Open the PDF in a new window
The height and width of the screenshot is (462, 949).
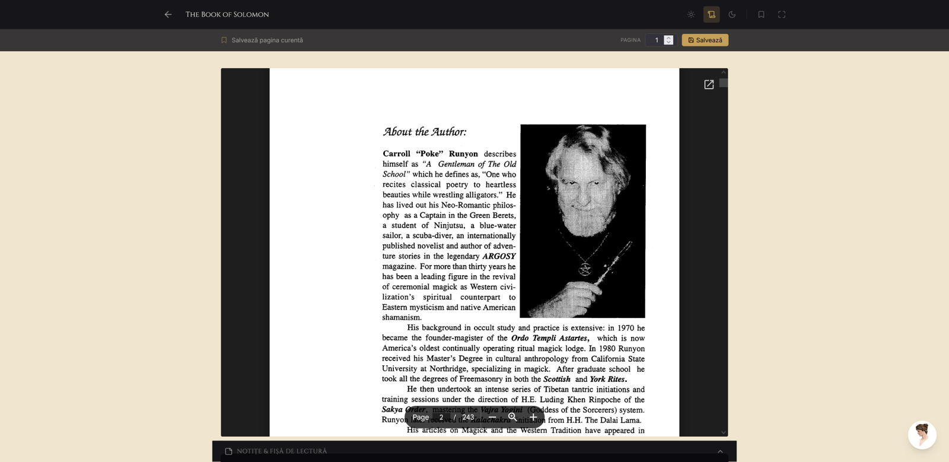pos(709,85)
